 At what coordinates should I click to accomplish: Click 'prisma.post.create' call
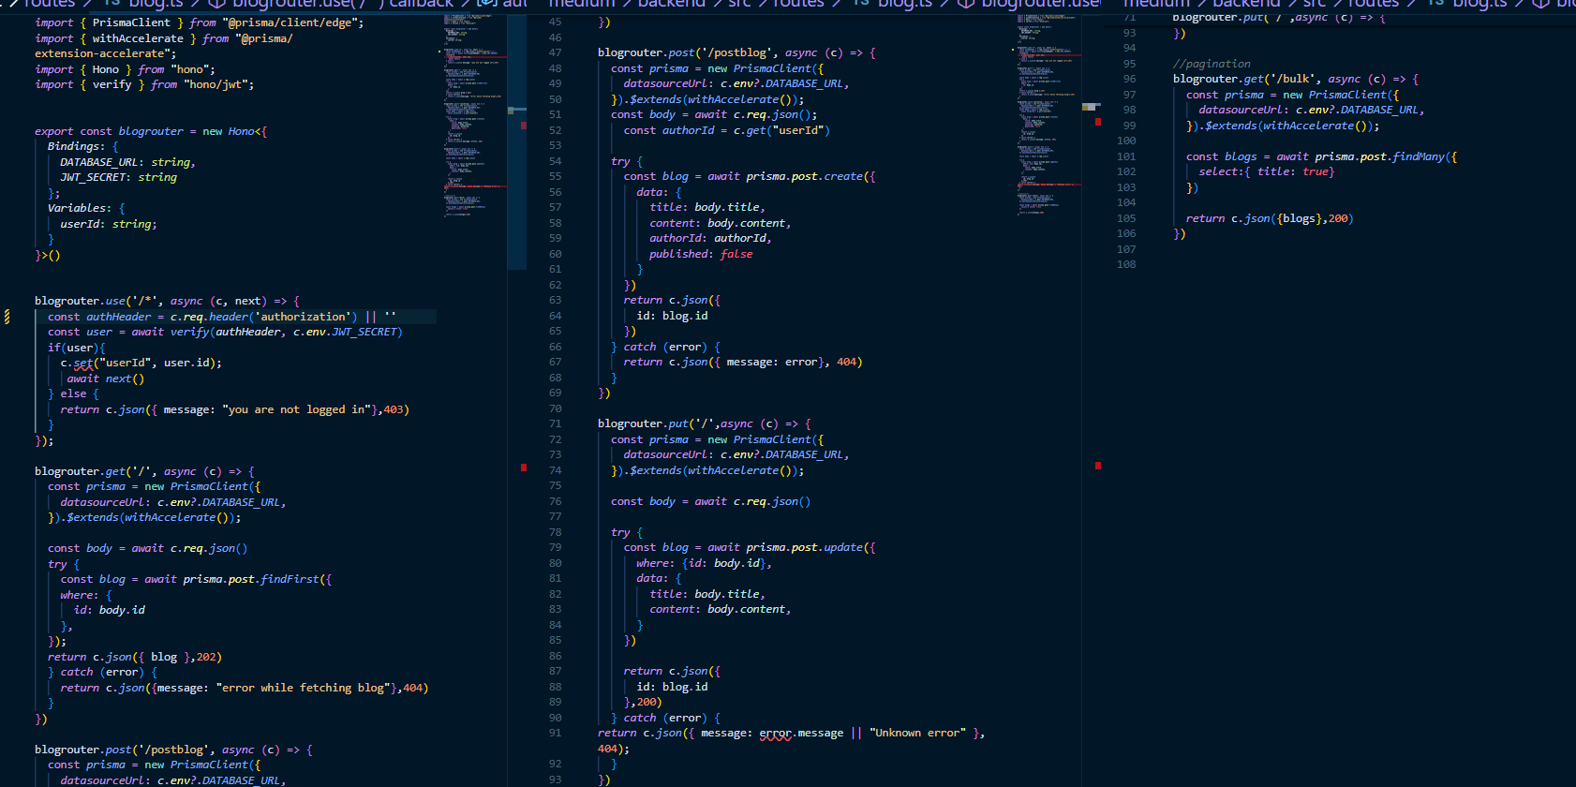coord(807,176)
